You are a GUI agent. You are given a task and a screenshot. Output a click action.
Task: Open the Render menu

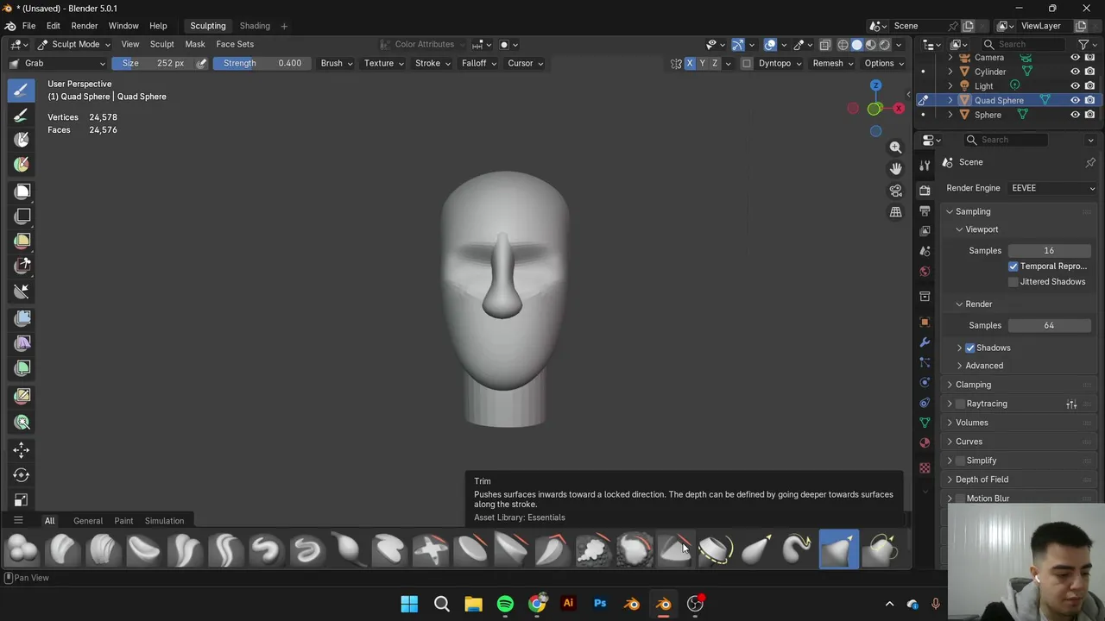coord(84,26)
